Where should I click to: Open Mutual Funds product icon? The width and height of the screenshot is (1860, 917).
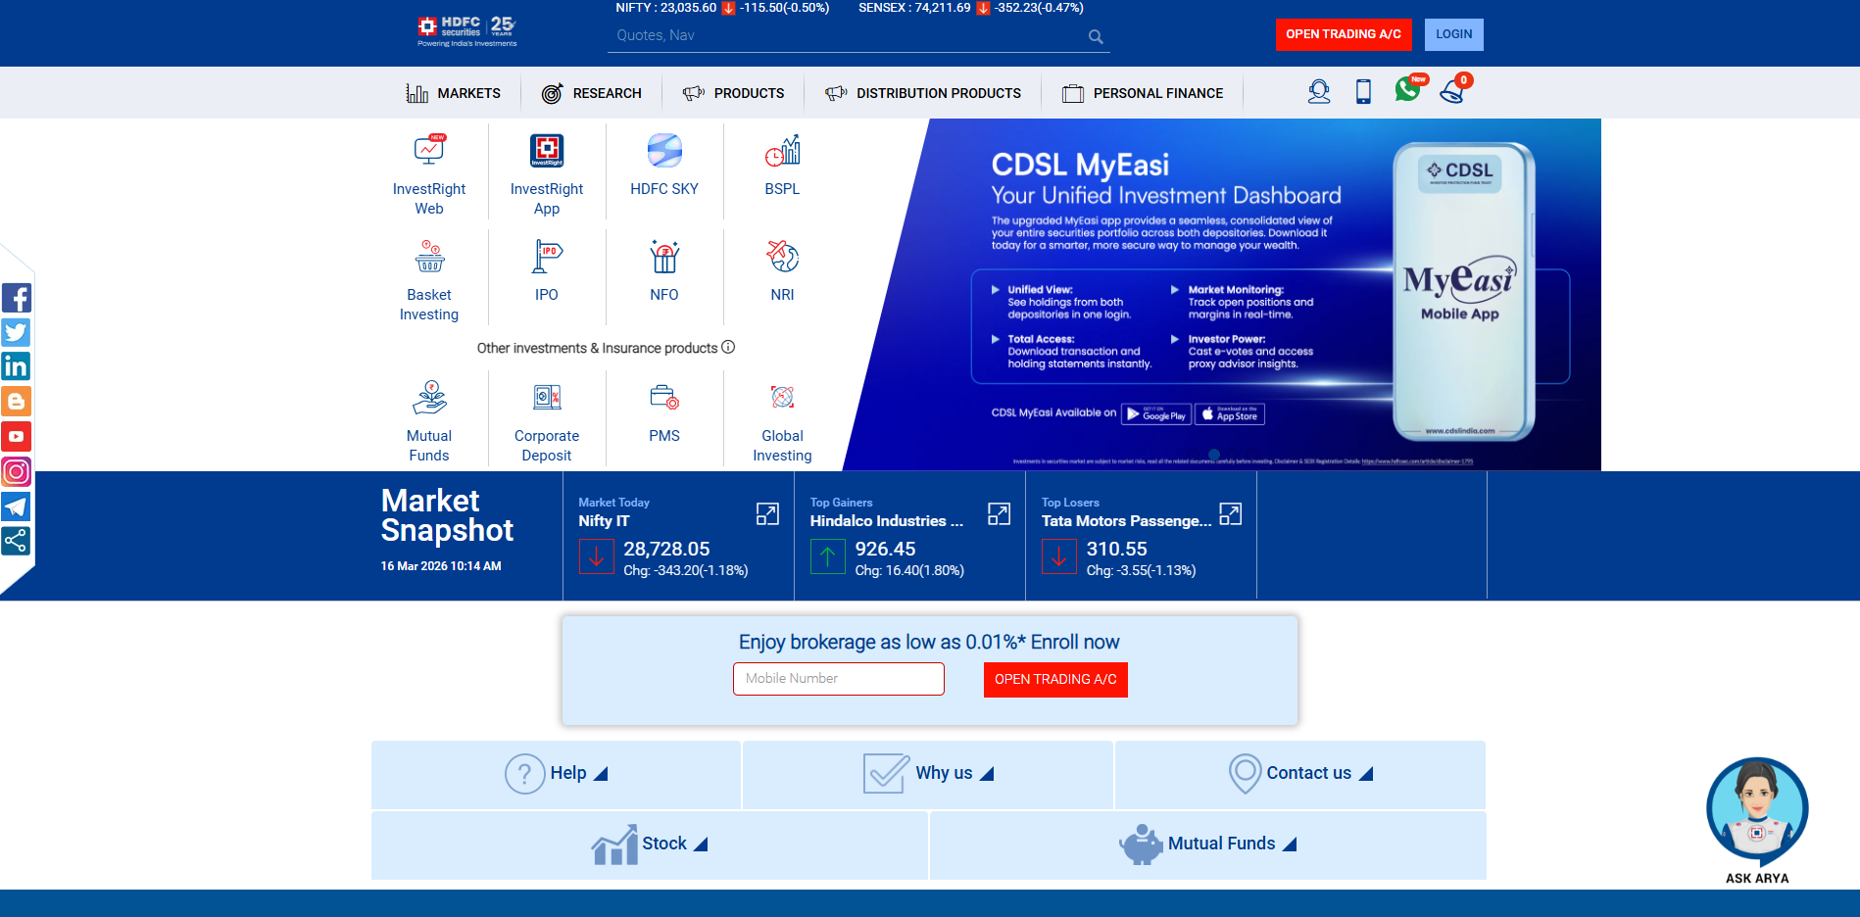[x=429, y=398]
